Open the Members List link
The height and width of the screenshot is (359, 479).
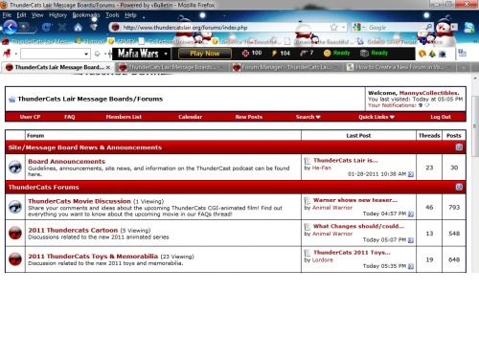124,117
